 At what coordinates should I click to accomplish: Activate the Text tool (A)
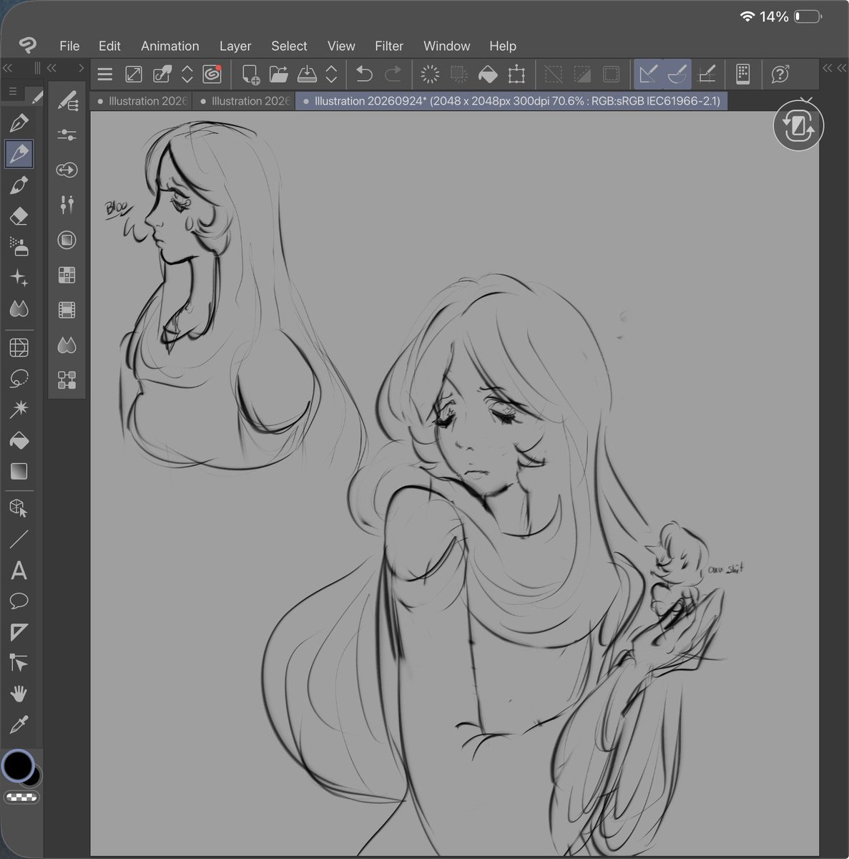click(x=19, y=571)
